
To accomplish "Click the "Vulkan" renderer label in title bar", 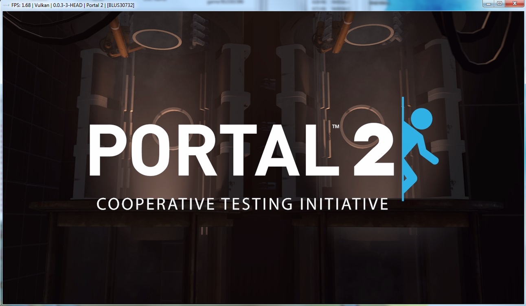I will click(42, 5).
